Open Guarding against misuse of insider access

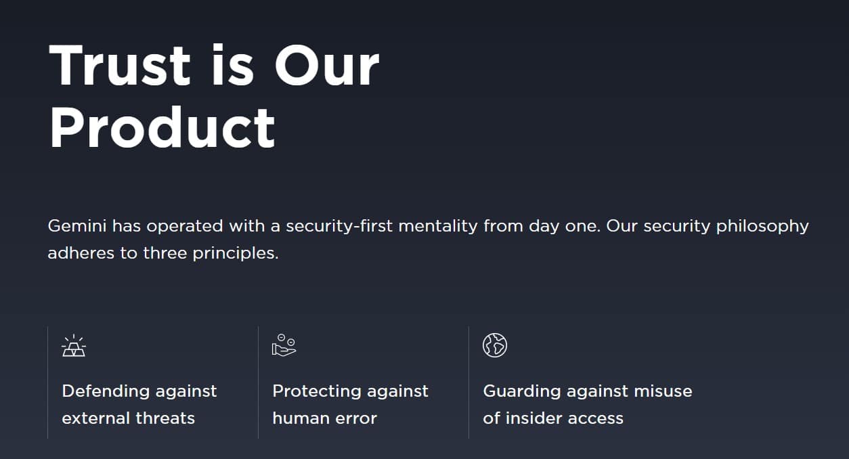click(588, 404)
